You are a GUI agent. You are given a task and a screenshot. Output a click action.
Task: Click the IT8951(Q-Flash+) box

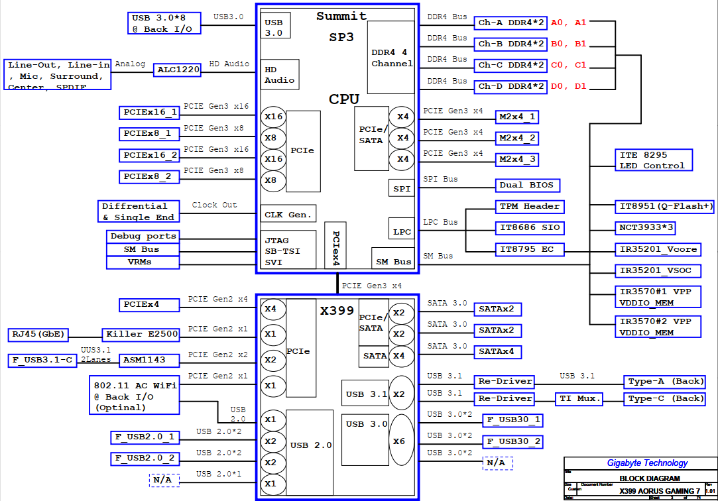(x=664, y=207)
